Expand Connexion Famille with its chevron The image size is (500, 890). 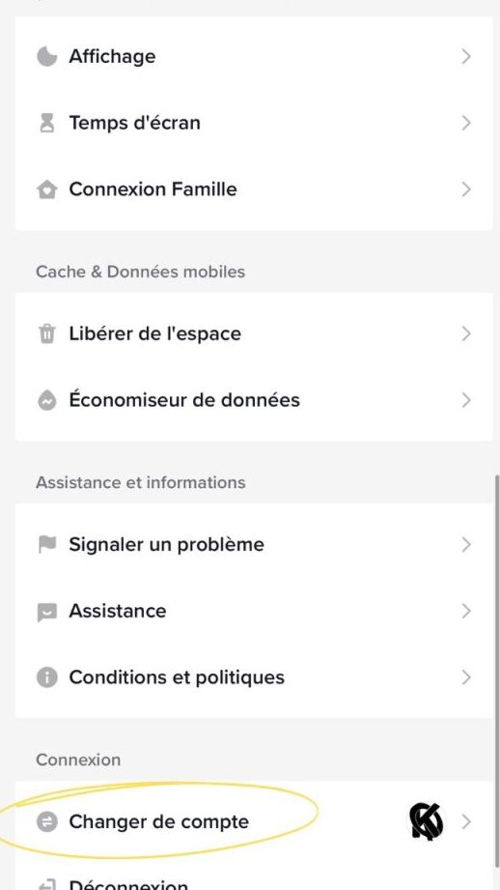coord(466,189)
